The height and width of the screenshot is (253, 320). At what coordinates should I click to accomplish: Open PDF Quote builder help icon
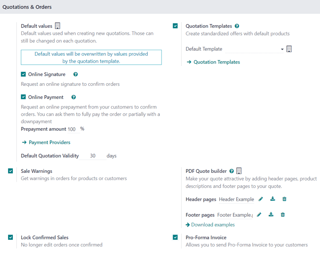click(x=232, y=171)
